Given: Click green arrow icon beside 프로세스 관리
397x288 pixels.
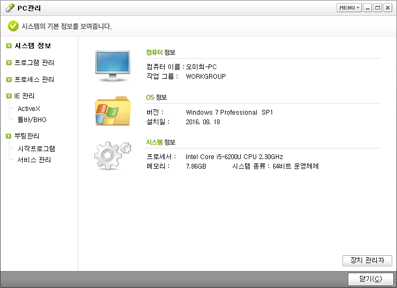Looking at the screenshot, I should point(9,79).
